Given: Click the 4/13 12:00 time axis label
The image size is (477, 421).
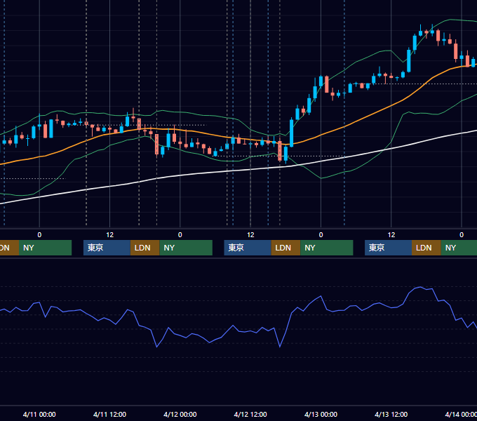Looking at the screenshot, I should tap(391, 414).
